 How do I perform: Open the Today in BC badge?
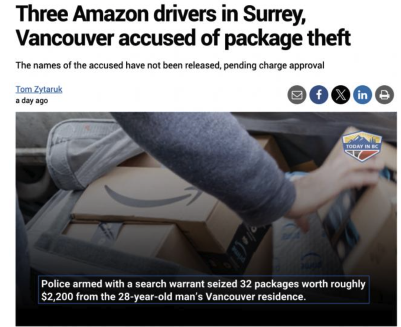[362, 146]
